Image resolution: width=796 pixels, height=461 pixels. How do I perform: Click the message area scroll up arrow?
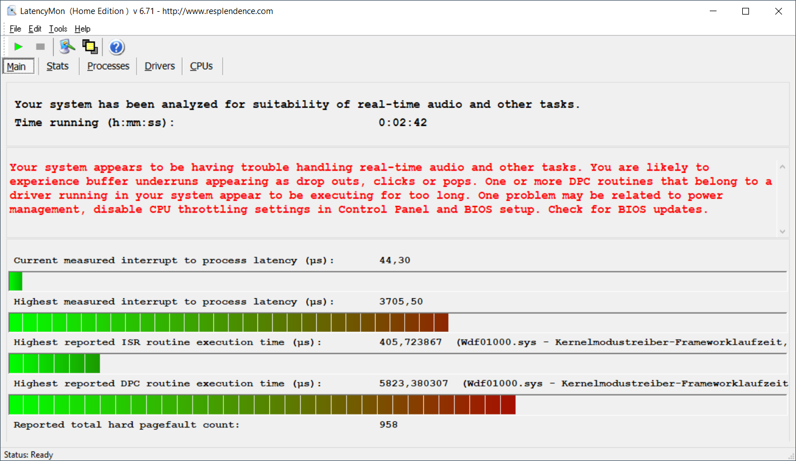coord(781,166)
